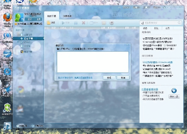Viewport: 187px width, 134px height.
Task: Click the 计划任务 clock icon in status bar
Action: click(x=17, y=126)
